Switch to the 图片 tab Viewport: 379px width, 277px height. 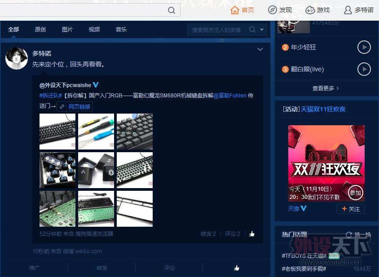[67, 30]
